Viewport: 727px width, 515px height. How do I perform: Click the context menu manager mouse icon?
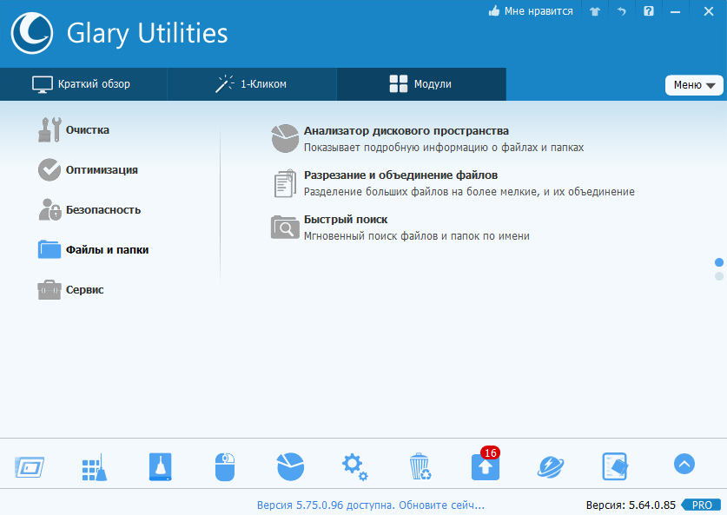(225, 466)
